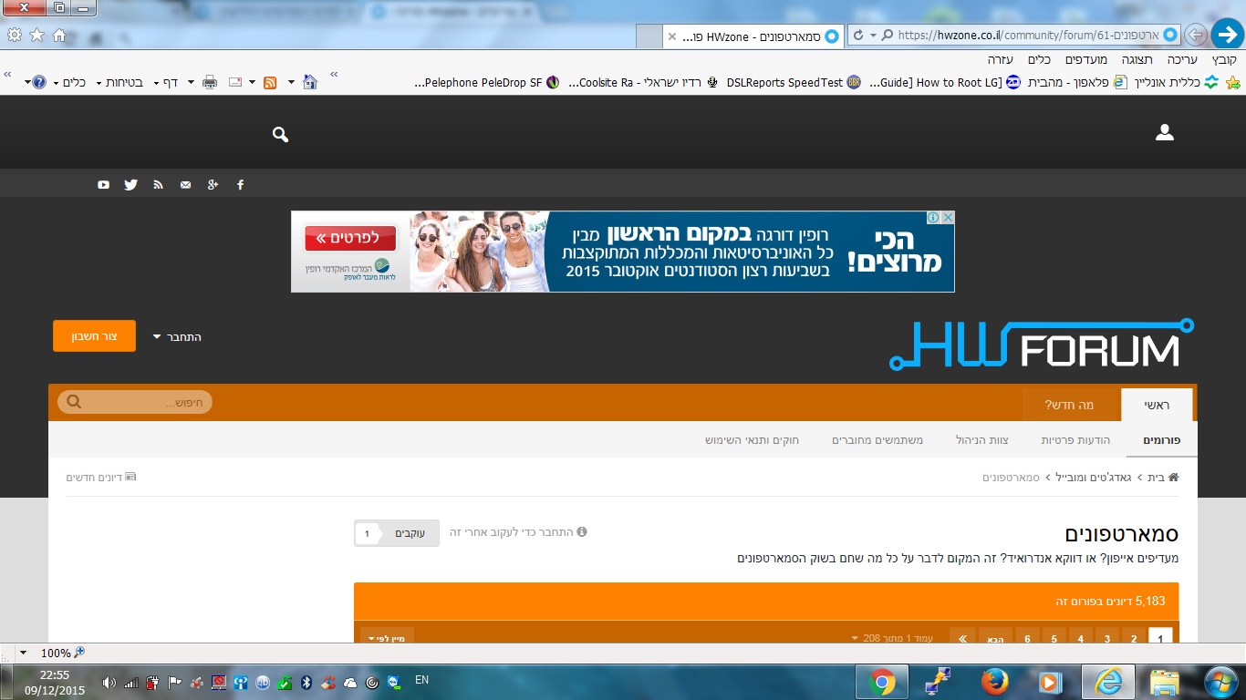Viewport: 1246px width, 700px height.
Task: Click the read mail icon in command bar
Action: (x=235, y=82)
